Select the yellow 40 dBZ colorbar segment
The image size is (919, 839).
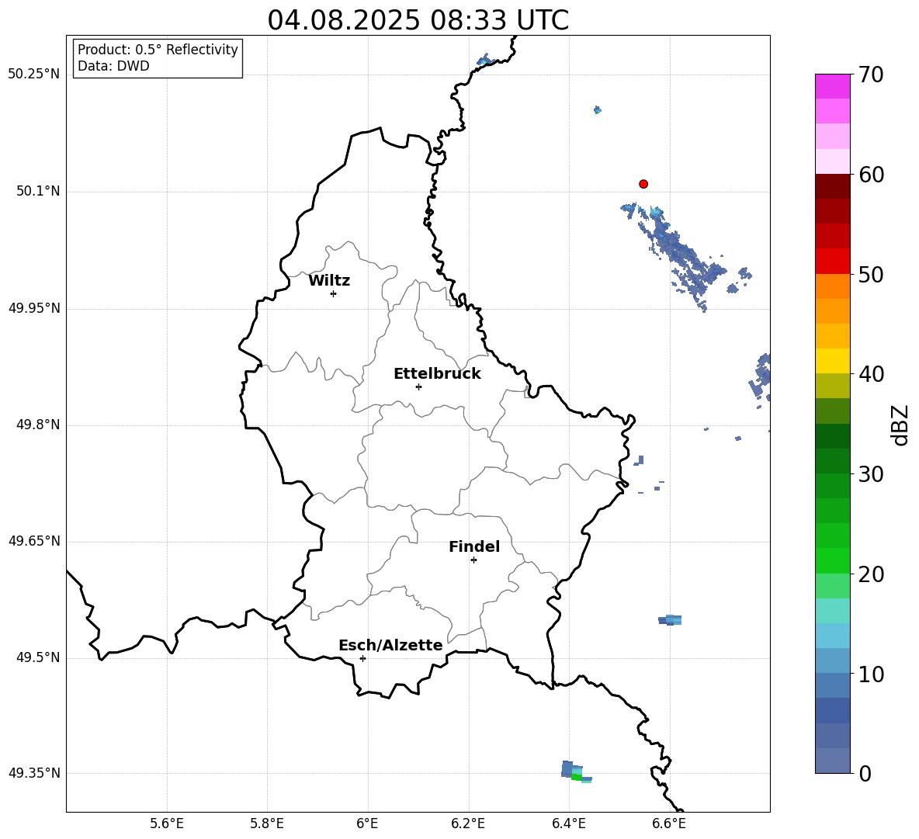click(833, 361)
